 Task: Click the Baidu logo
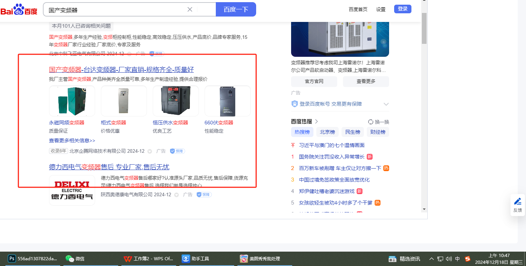[19, 10]
